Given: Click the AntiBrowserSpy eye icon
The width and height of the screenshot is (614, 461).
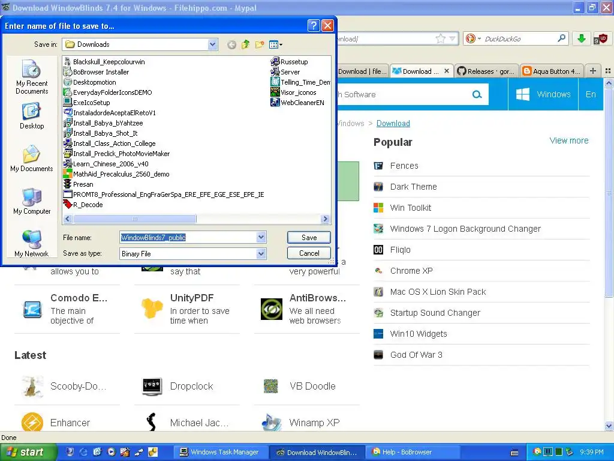Looking at the screenshot, I should [272, 309].
